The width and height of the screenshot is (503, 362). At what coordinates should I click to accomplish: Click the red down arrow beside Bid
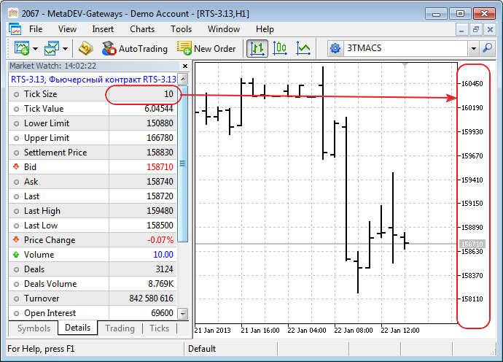pyautogui.click(x=16, y=166)
